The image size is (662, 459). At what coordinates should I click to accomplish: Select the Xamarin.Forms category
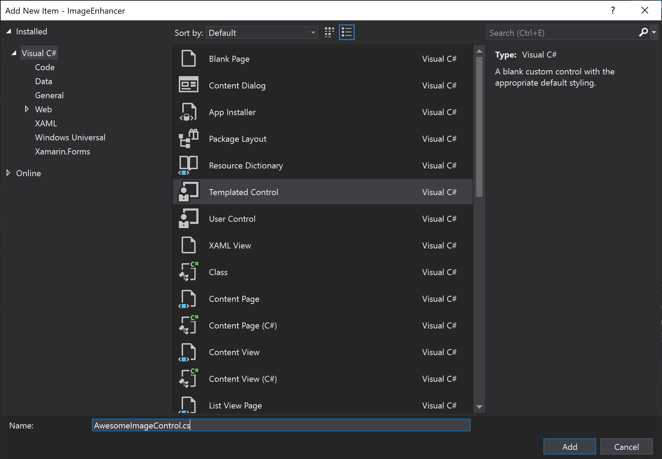[62, 151]
